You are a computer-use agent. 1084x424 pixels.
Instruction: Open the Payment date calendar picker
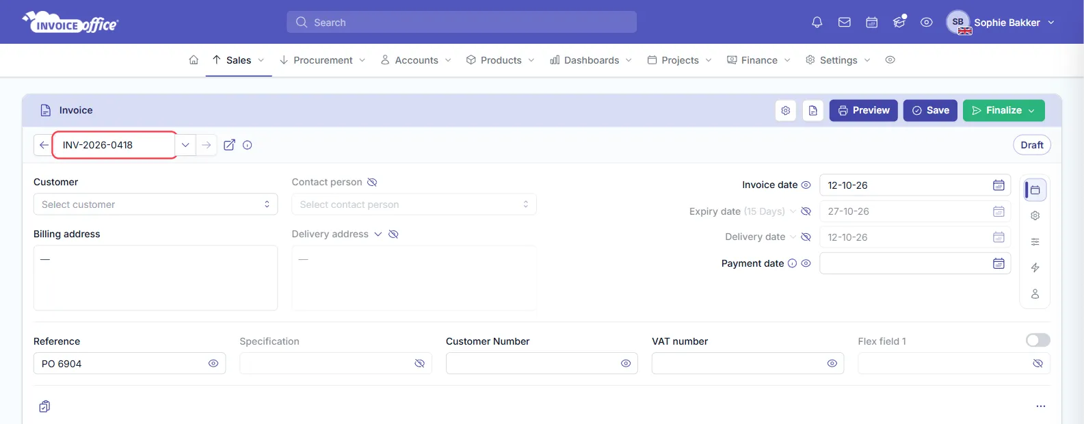tap(999, 263)
